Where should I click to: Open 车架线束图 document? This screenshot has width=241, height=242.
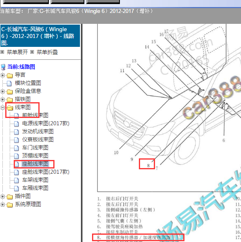tap(35, 180)
